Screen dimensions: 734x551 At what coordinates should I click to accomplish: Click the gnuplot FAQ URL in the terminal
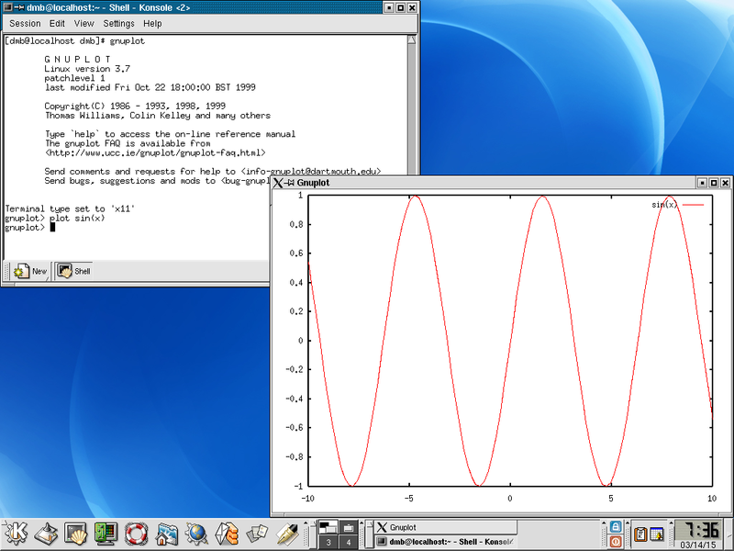(x=155, y=152)
